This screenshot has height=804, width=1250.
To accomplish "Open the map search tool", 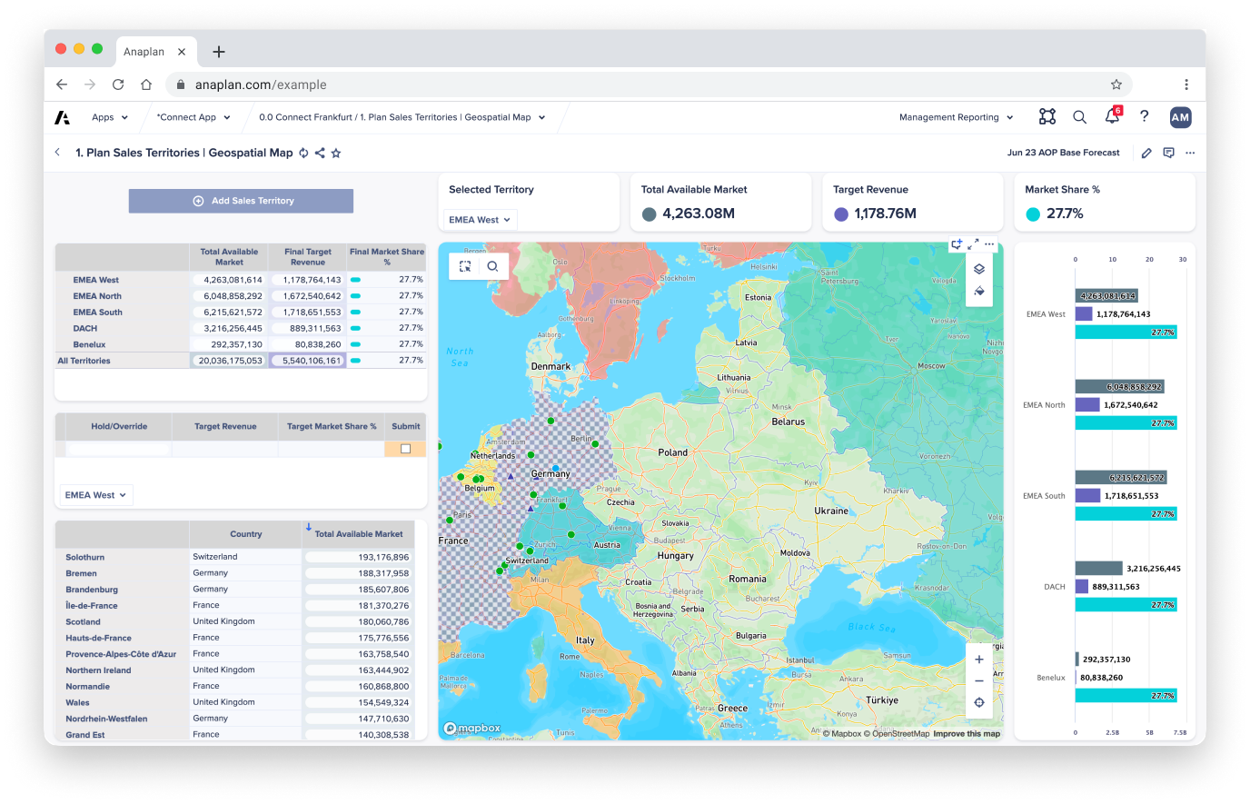I will pos(492,266).
